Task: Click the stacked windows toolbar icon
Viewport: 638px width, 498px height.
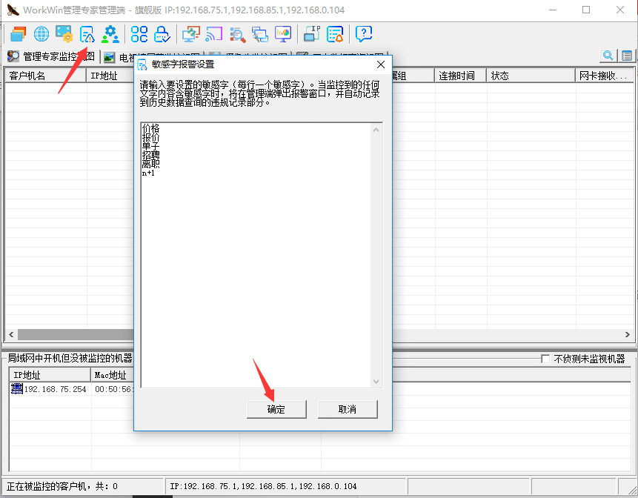Action: [x=18, y=34]
